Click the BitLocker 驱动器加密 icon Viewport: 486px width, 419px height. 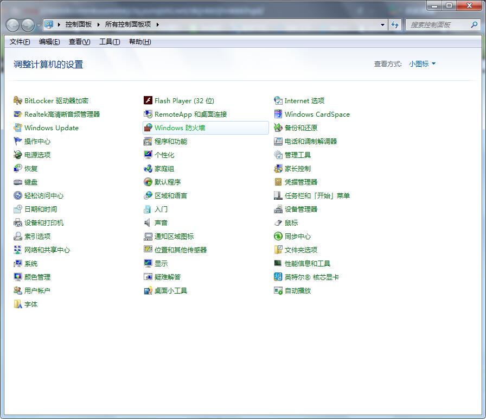pyautogui.click(x=18, y=100)
